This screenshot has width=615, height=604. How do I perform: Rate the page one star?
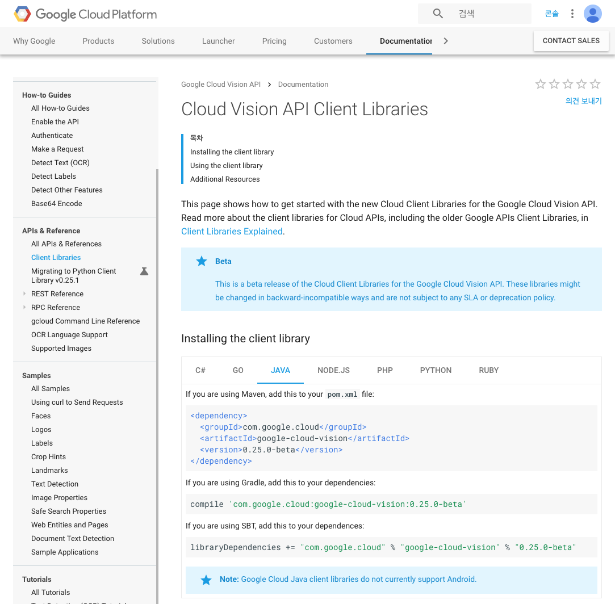(x=541, y=84)
